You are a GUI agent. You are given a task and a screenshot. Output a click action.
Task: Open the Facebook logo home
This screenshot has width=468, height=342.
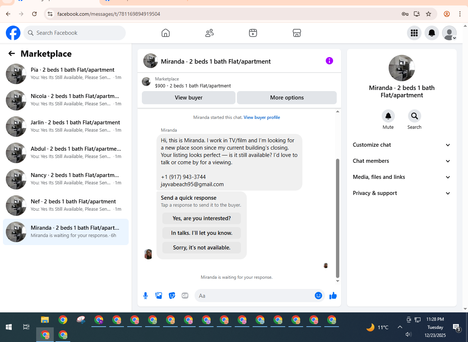[13, 33]
